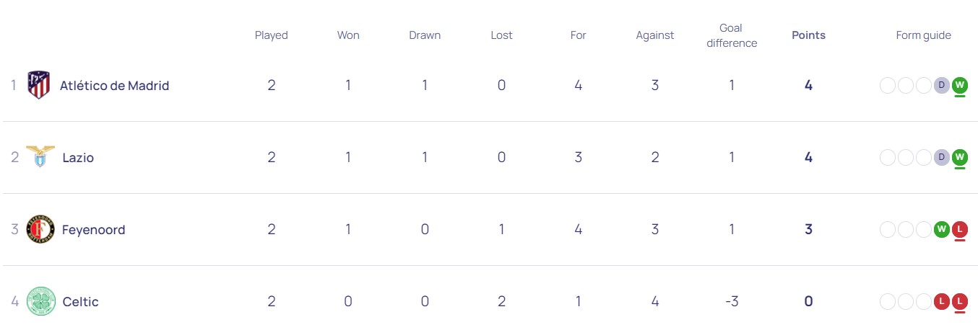Viewport: 978px width, 330px height.
Task: Click the Atlético de Madrid crest icon
Action: pyautogui.click(x=39, y=85)
